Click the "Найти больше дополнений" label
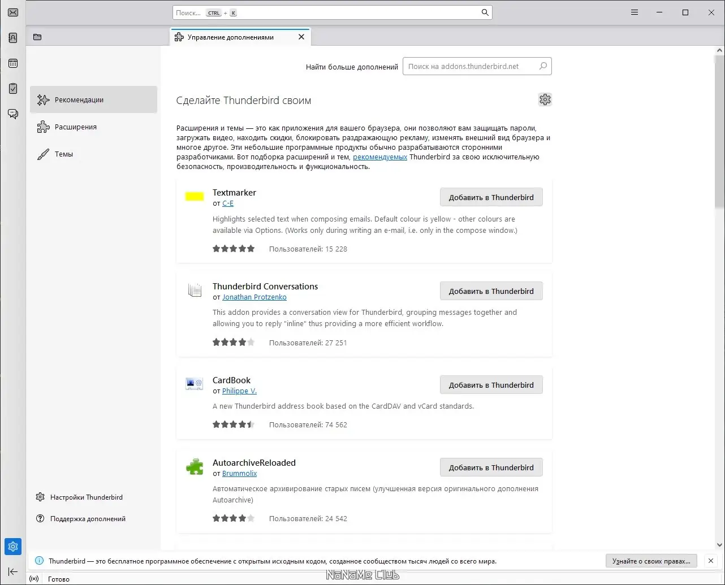This screenshot has width=725, height=585. pyautogui.click(x=352, y=67)
